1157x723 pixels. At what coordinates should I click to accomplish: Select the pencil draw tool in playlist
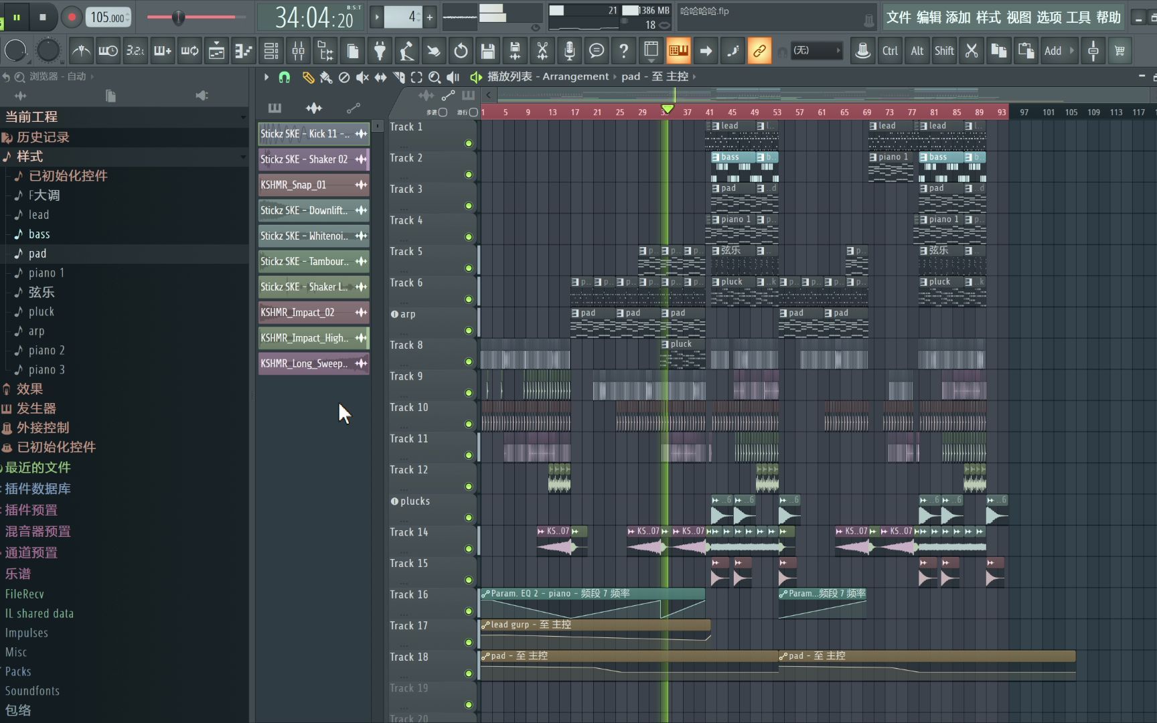tap(308, 77)
